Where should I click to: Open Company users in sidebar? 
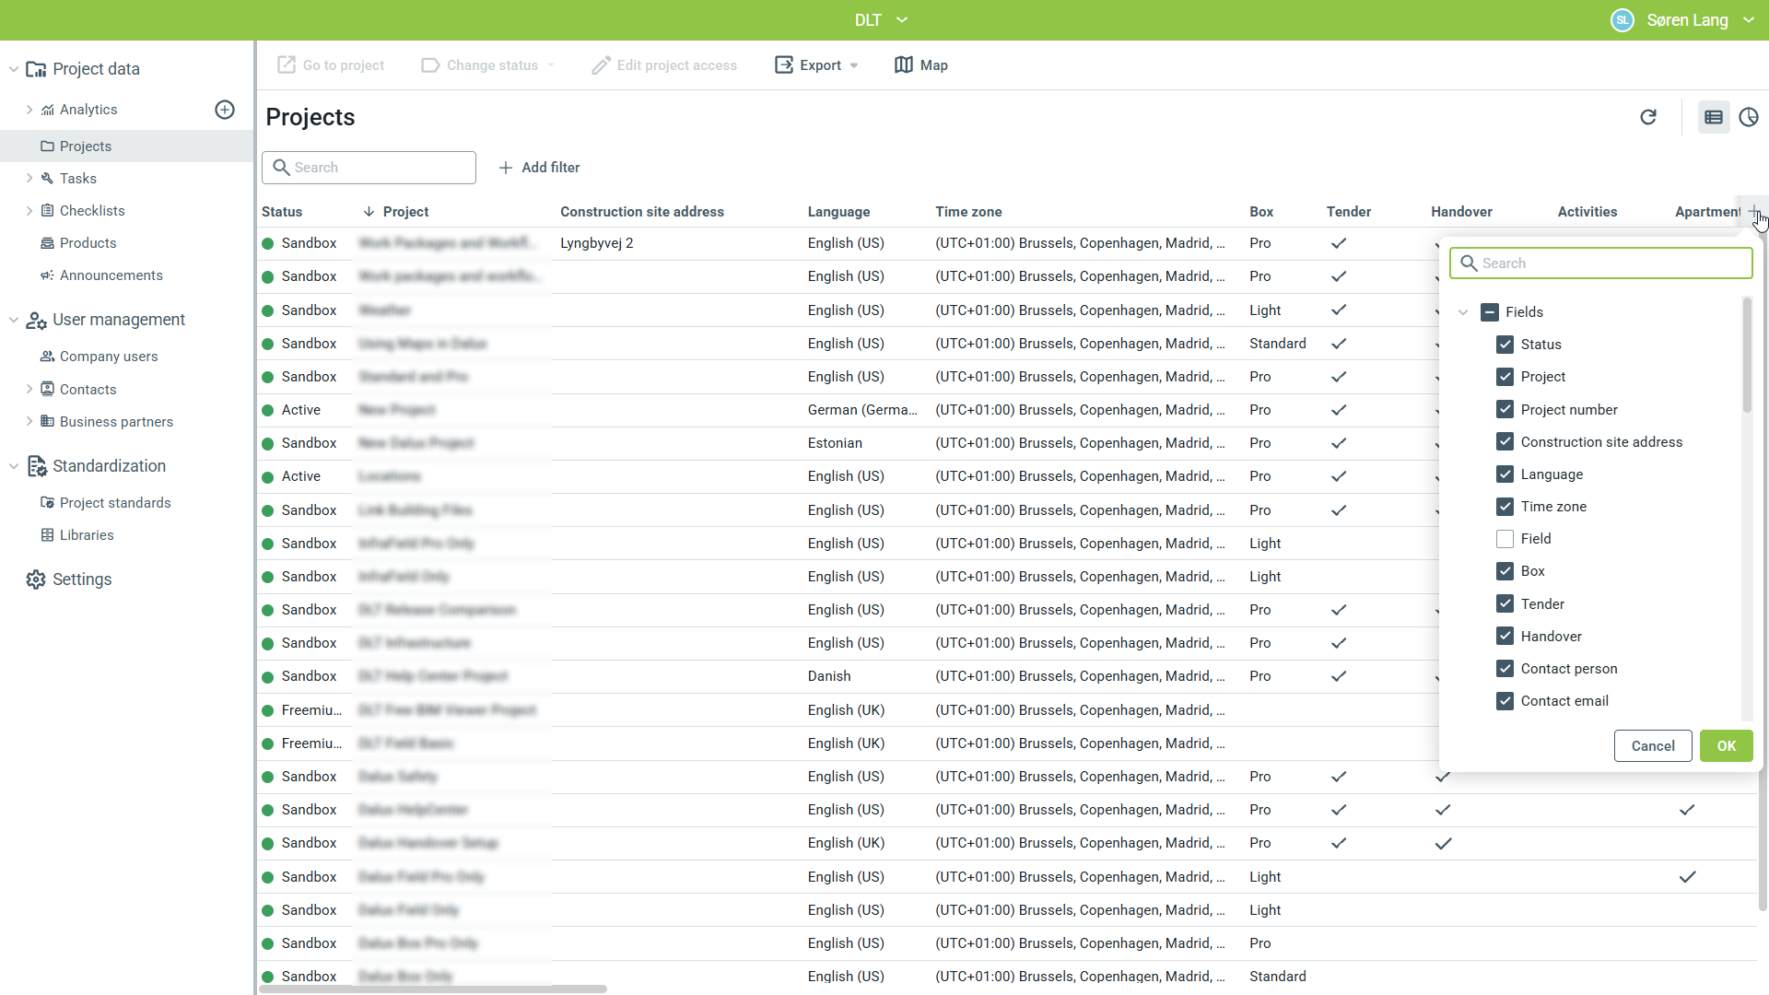[x=108, y=357]
